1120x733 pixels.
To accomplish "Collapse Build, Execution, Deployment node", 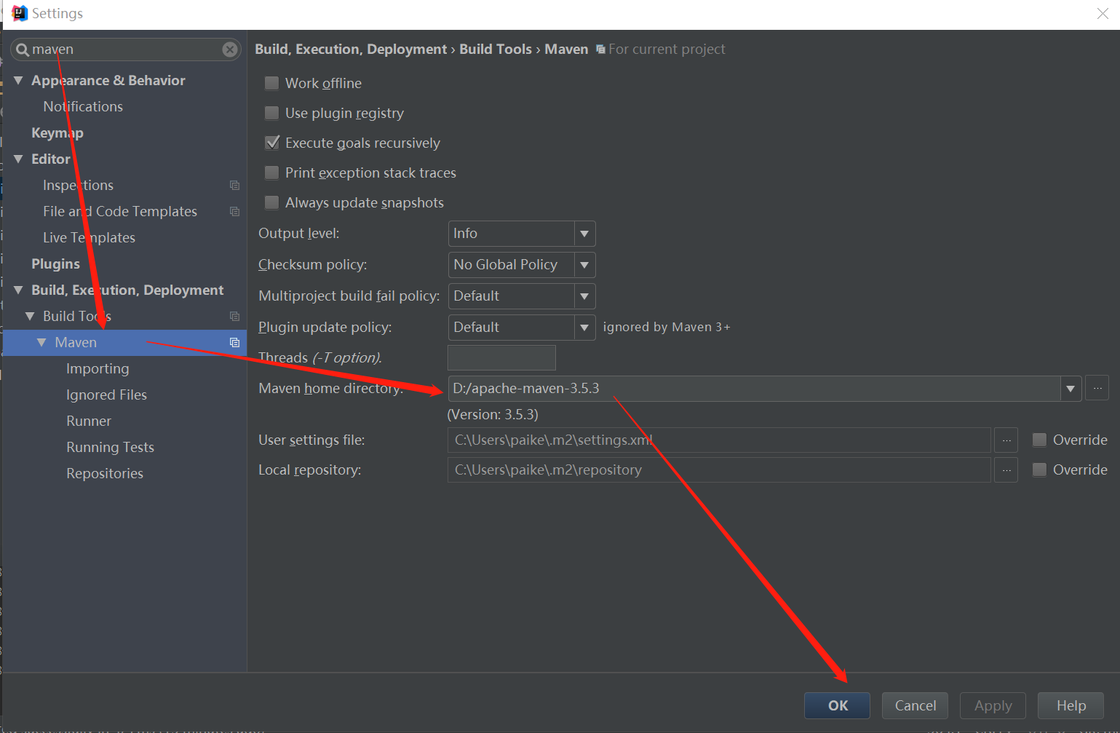I will coord(18,290).
